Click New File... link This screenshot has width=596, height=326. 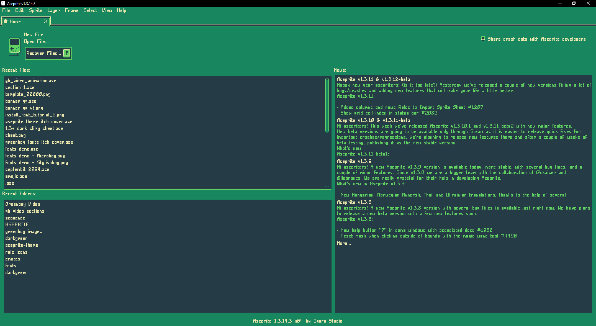[x=35, y=35]
